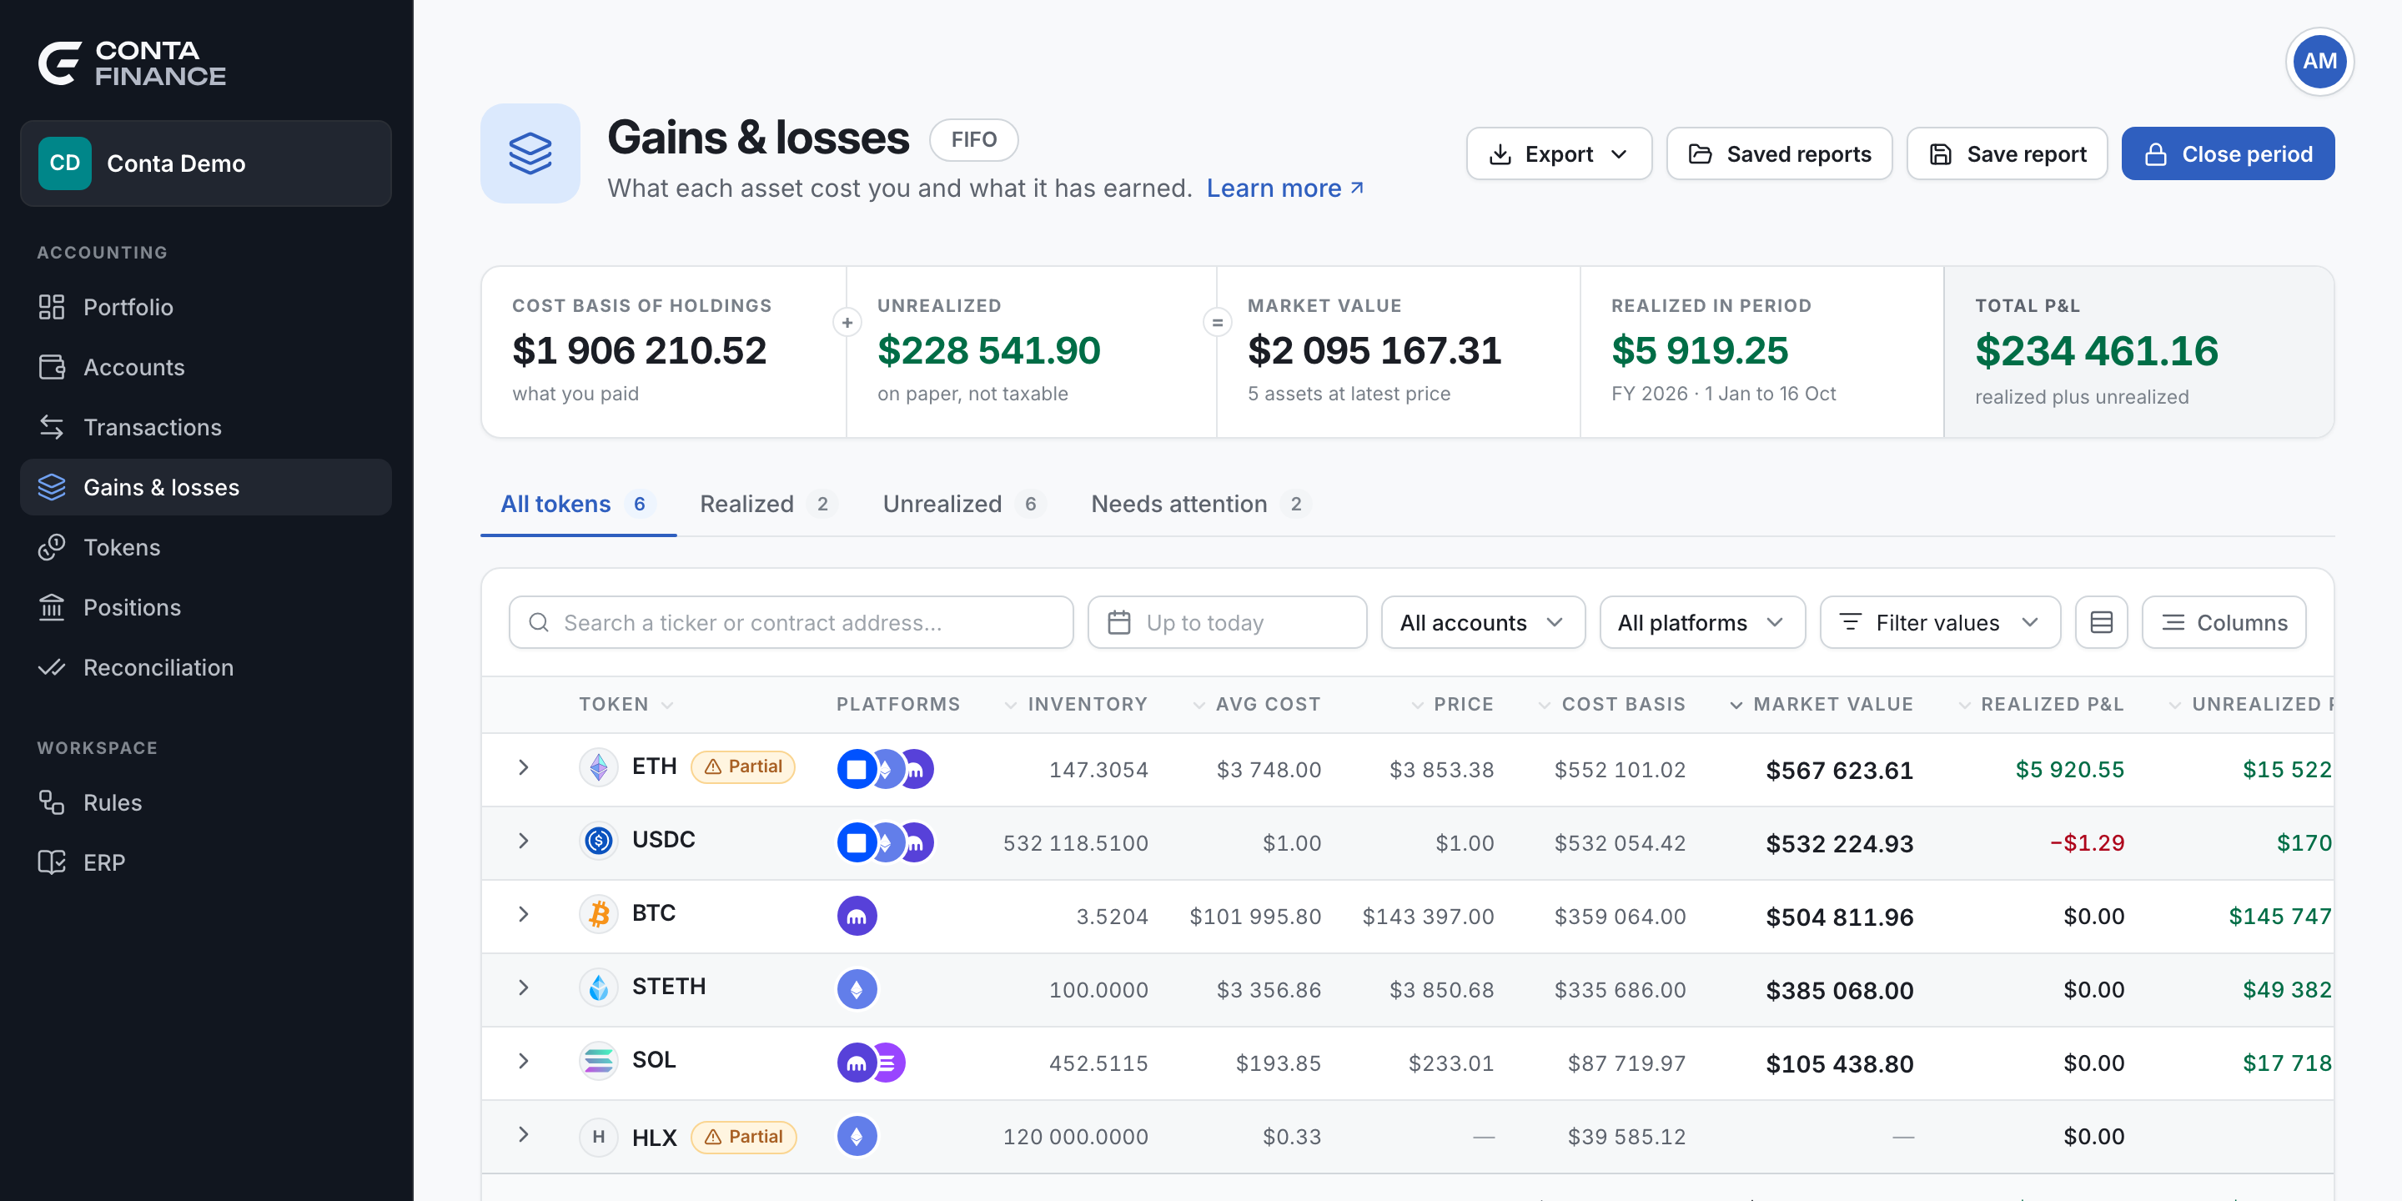Click the AM user avatar
This screenshot has width=2402, height=1201.
click(2319, 62)
